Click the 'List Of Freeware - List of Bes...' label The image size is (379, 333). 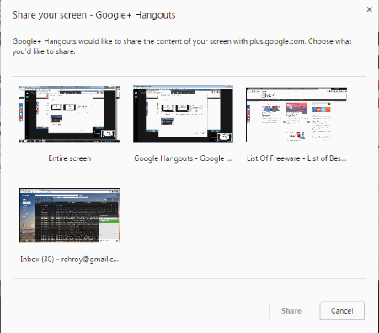click(296, 158)
